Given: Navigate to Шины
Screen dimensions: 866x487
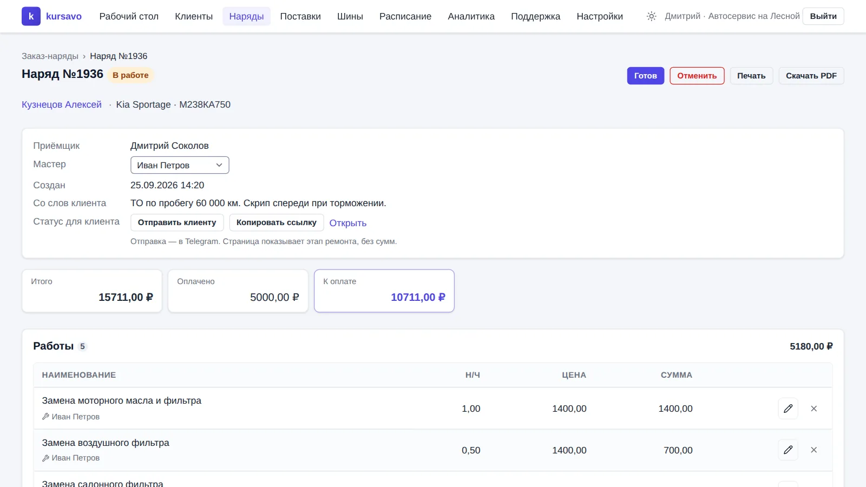Looking at the screenshot, I should (x=350, y=16).
